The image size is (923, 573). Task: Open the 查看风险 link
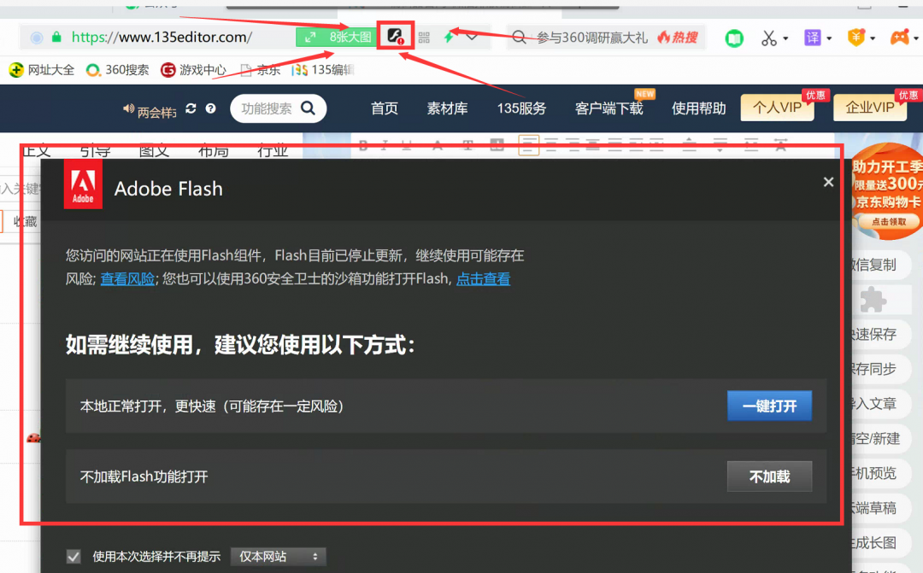(127, 279)
